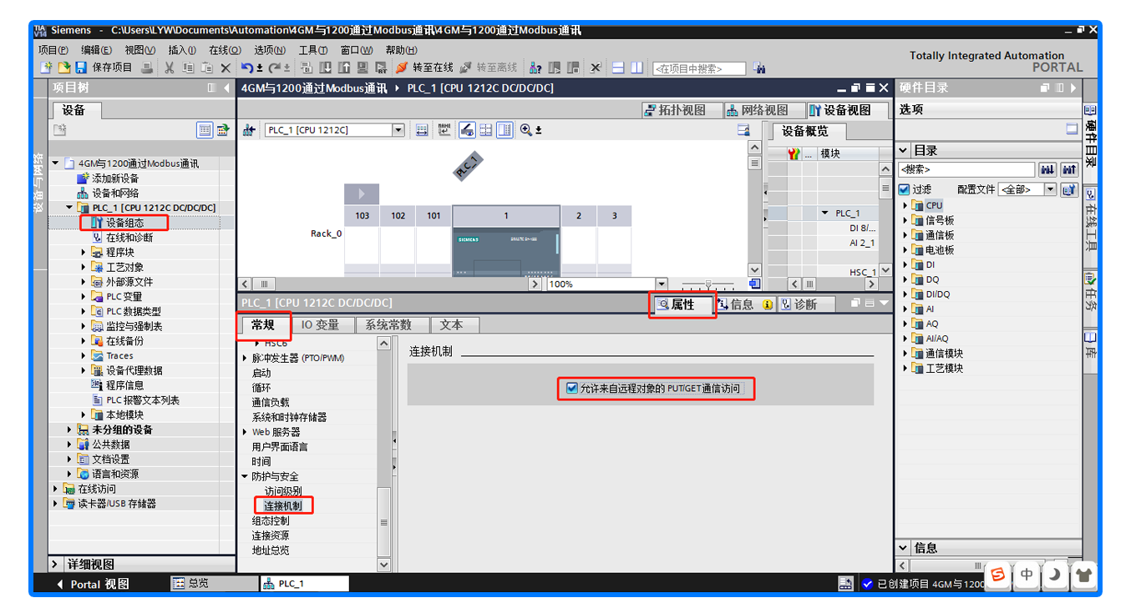
Task: Select the 系统常数 tab
Action: [x=388, y=324]
